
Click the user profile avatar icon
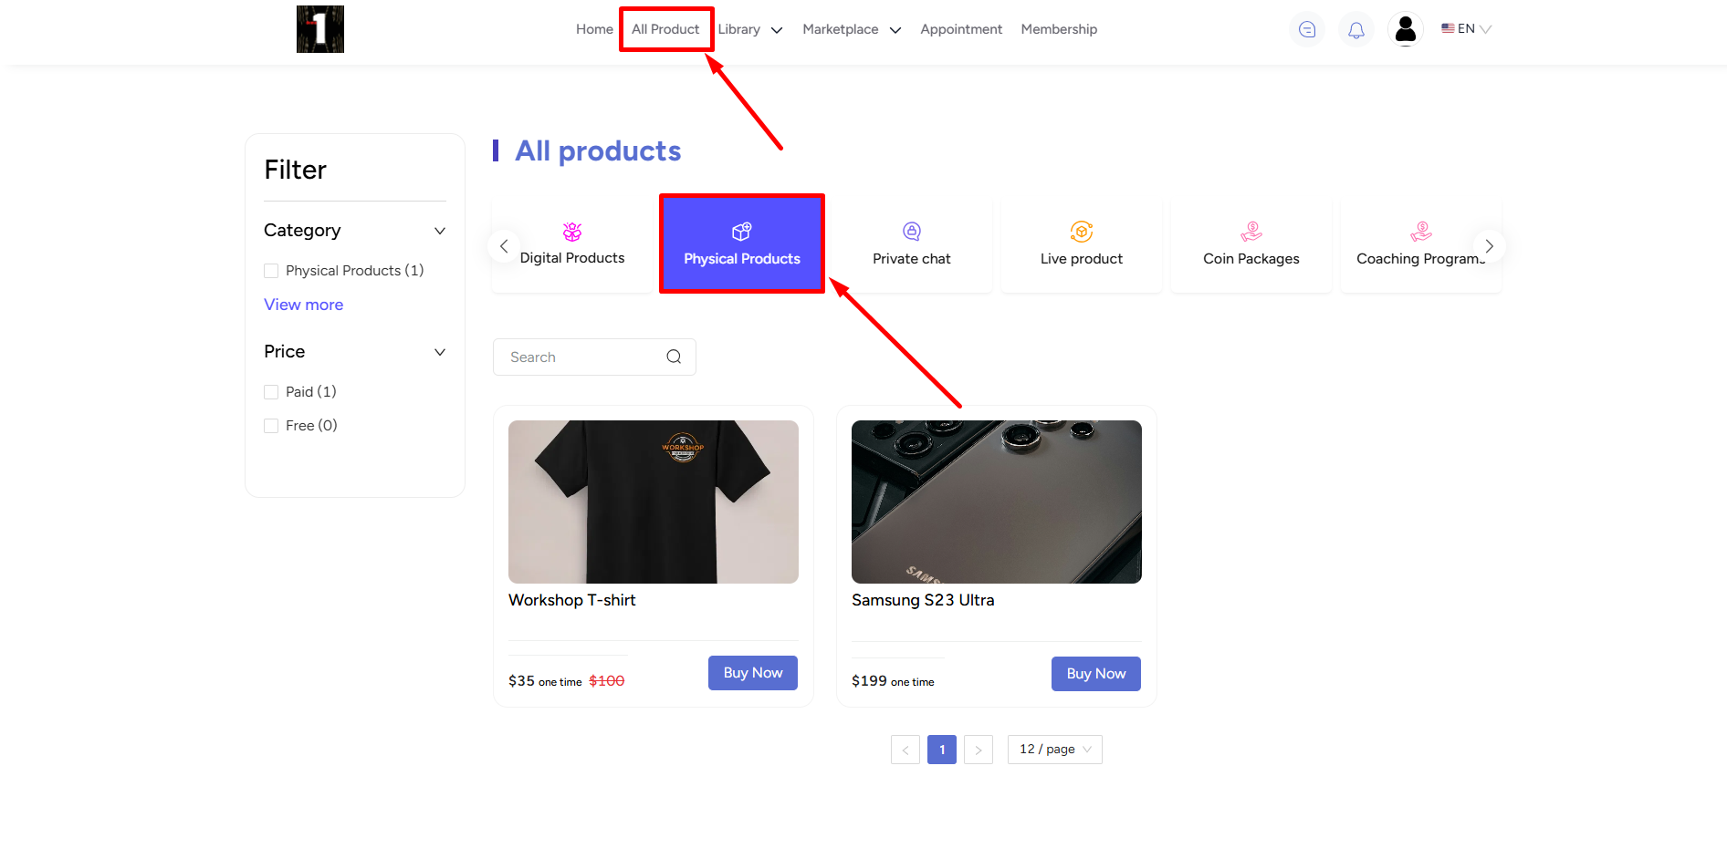1406,29
